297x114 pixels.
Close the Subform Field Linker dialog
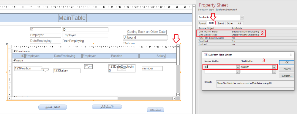coord(291,55)
